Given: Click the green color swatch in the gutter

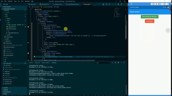Looking at the screenshot, I should pyautogui.click(x=28, y=43).
